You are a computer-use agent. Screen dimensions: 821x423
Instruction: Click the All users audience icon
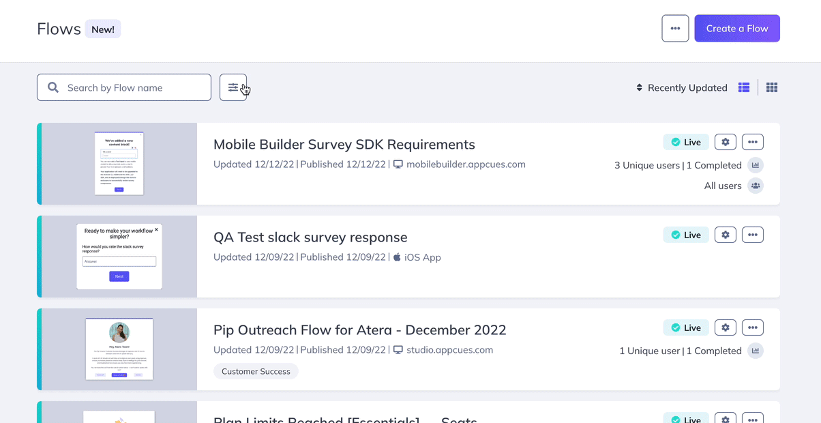(x=756, y=186)
